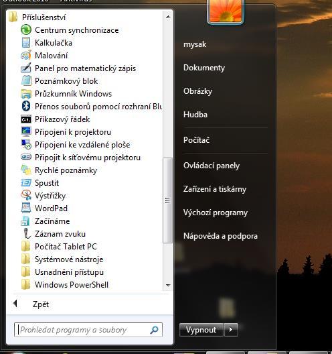Open the mysak user folder link
This screenshot has height=354, width=332.
point(195,44)
